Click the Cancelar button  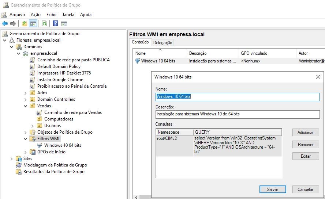306,189
